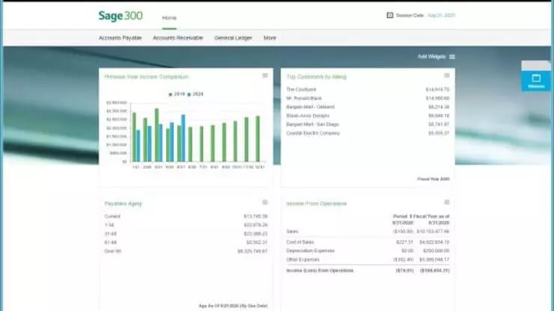Viewport: 554px width, 311px height.
Task: Click the Sales row label
Action: (x=292, y=232)
